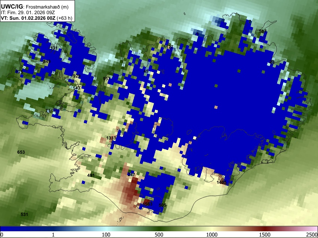Screen dimensions: 318x238
Task: Click the valid time 'VT: Sun. 01.02.2026 00Z'
Action: coord(28,18)
